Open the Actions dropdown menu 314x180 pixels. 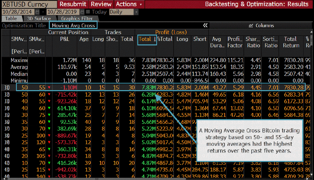128,4
